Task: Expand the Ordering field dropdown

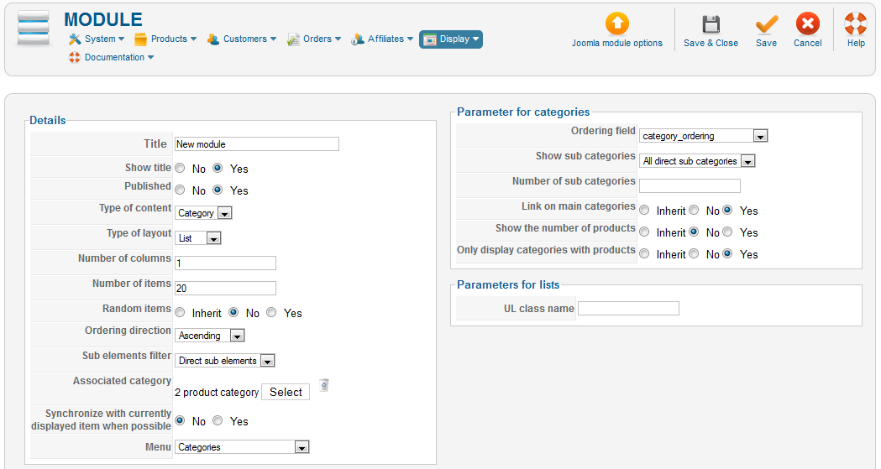Action: click(703, 136)
